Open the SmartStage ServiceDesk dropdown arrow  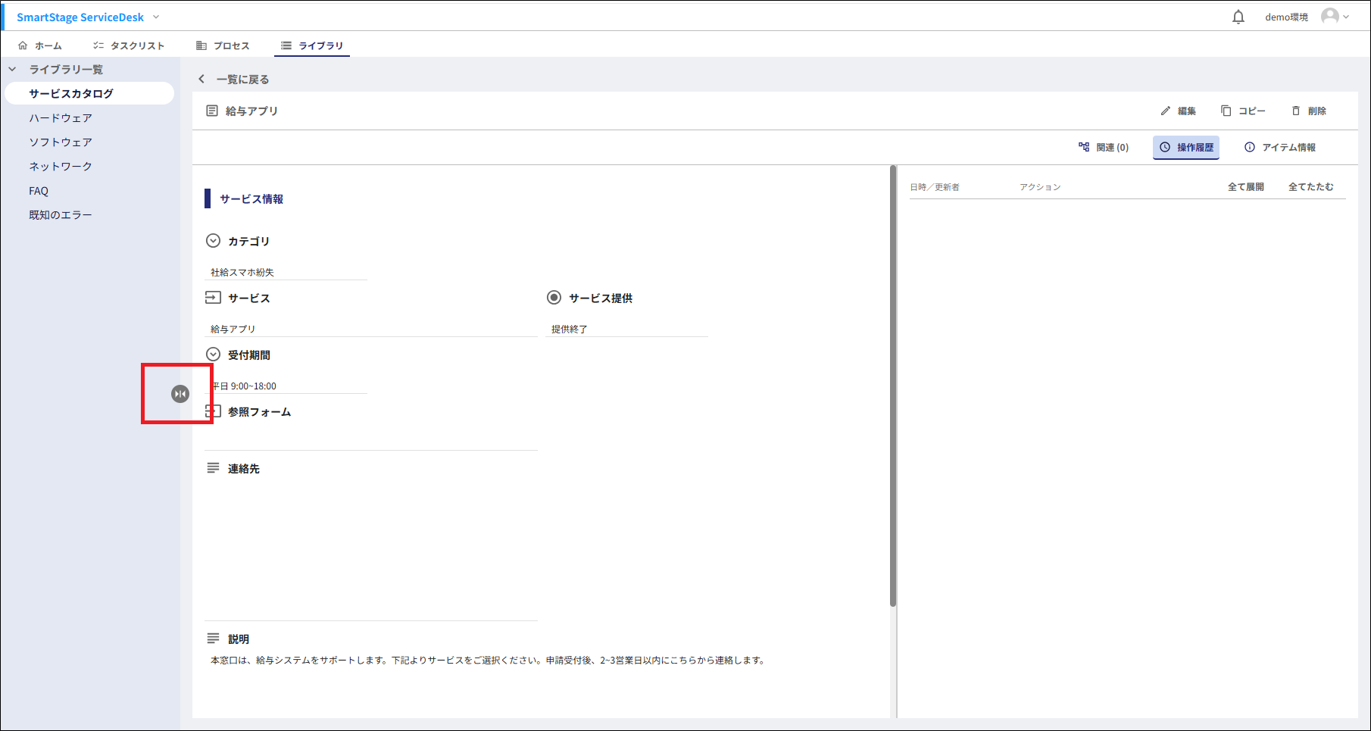point(156,17)
